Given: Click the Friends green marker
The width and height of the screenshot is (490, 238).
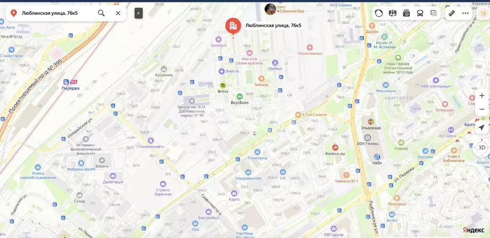Looking at the screenshot, I should [x=401, y=142].
